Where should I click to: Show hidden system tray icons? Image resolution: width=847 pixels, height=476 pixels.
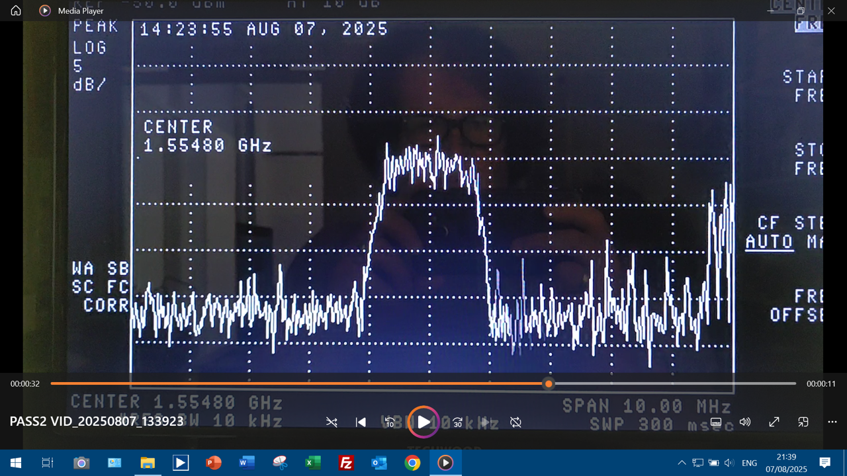pyautogui.click(x=682, y=463)
